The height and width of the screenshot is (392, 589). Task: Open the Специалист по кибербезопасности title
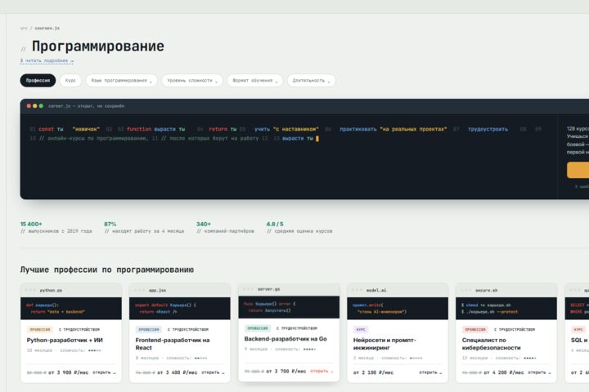[x=492, y=344]
